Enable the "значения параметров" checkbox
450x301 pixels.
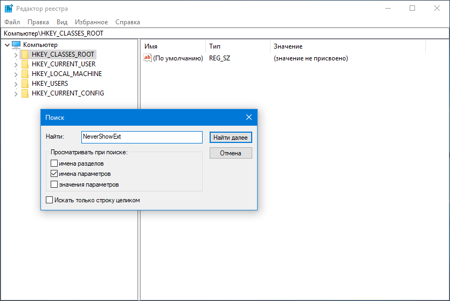click(x=54, y=184)
